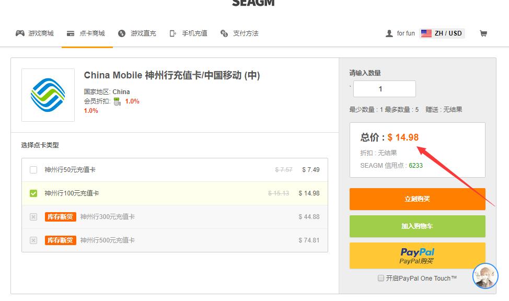509x301 pixels.
Task: Click 国家地区: China text
Action: coord(107,92)
